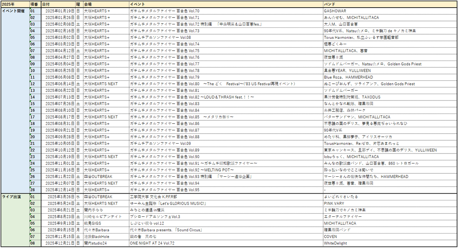Click the 2025年 header cell
This screenshot has height=248, width=458.
[15, 4]
